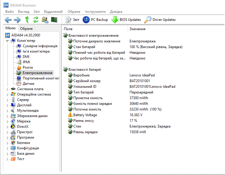Open the Звіт menu in menu bar
The height and width of the screenshot is (175, 225).
click(37, 12)
